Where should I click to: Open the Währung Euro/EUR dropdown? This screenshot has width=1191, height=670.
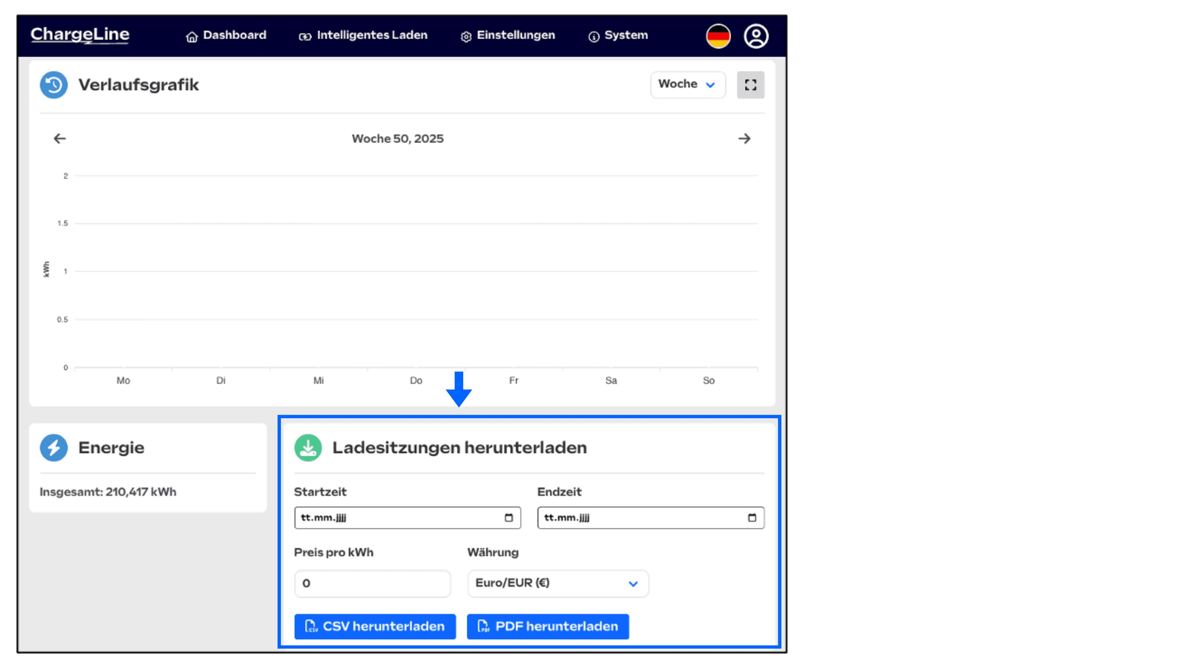[558, 583]
